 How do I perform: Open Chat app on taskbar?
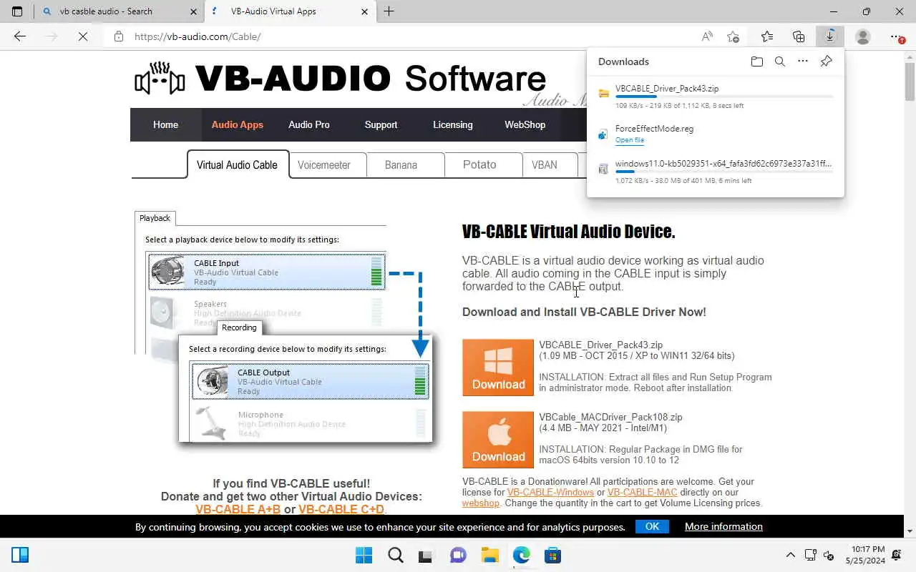[x=458, y=555]
